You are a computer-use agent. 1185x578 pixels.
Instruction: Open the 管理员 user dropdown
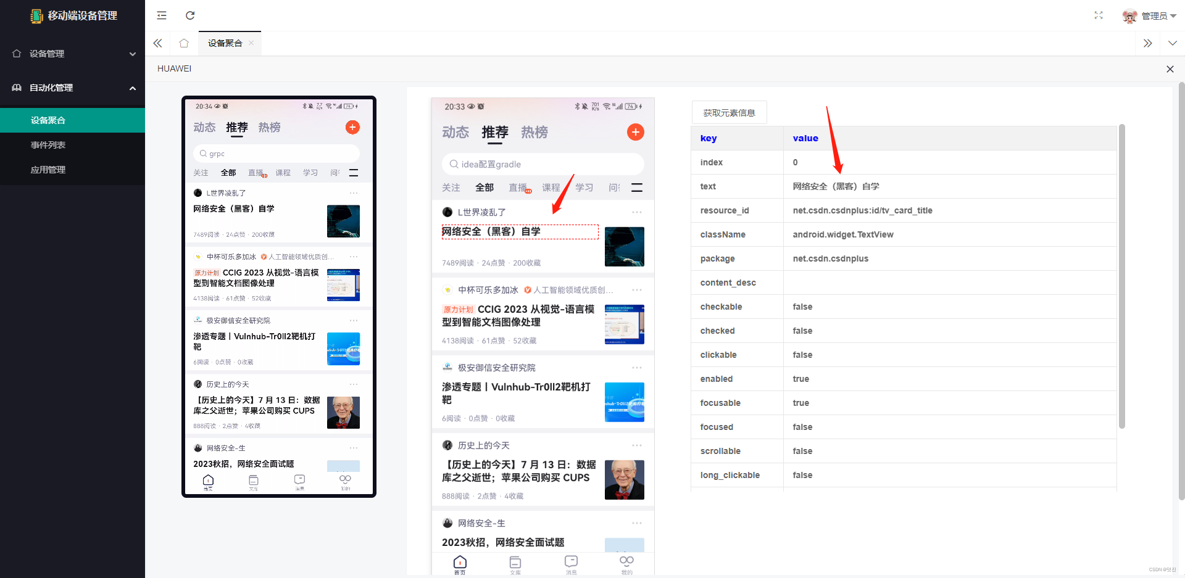[1158, 16]
